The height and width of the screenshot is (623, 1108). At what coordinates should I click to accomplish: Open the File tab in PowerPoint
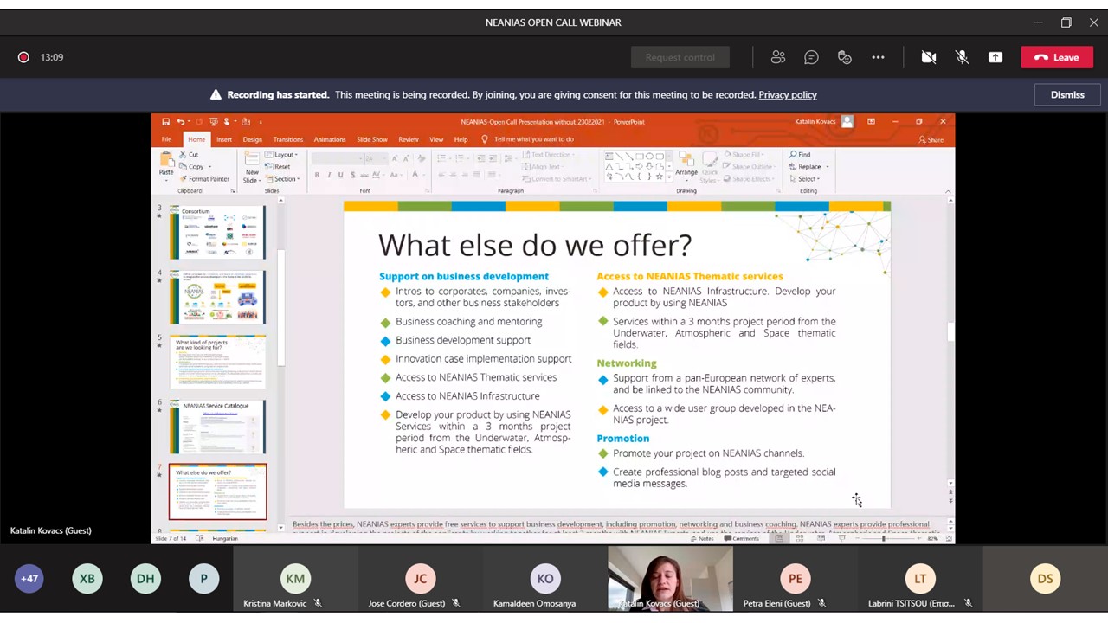(166, 139)
